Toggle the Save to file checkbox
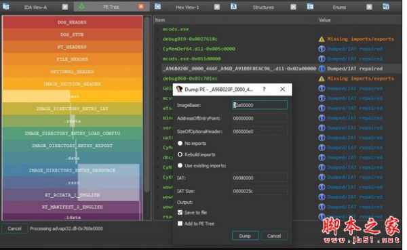 click(x=180, y=212)
